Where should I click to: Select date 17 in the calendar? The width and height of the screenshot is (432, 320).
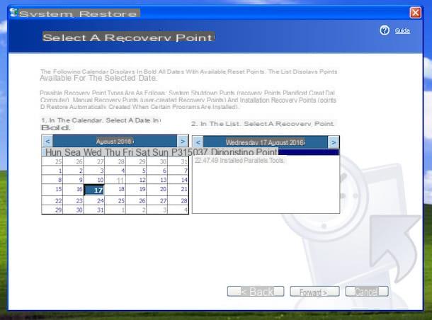coord(94,190)
